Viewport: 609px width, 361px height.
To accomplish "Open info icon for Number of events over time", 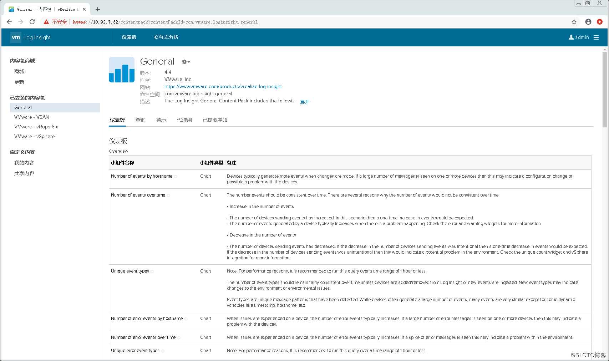I will tap(168, 195).
